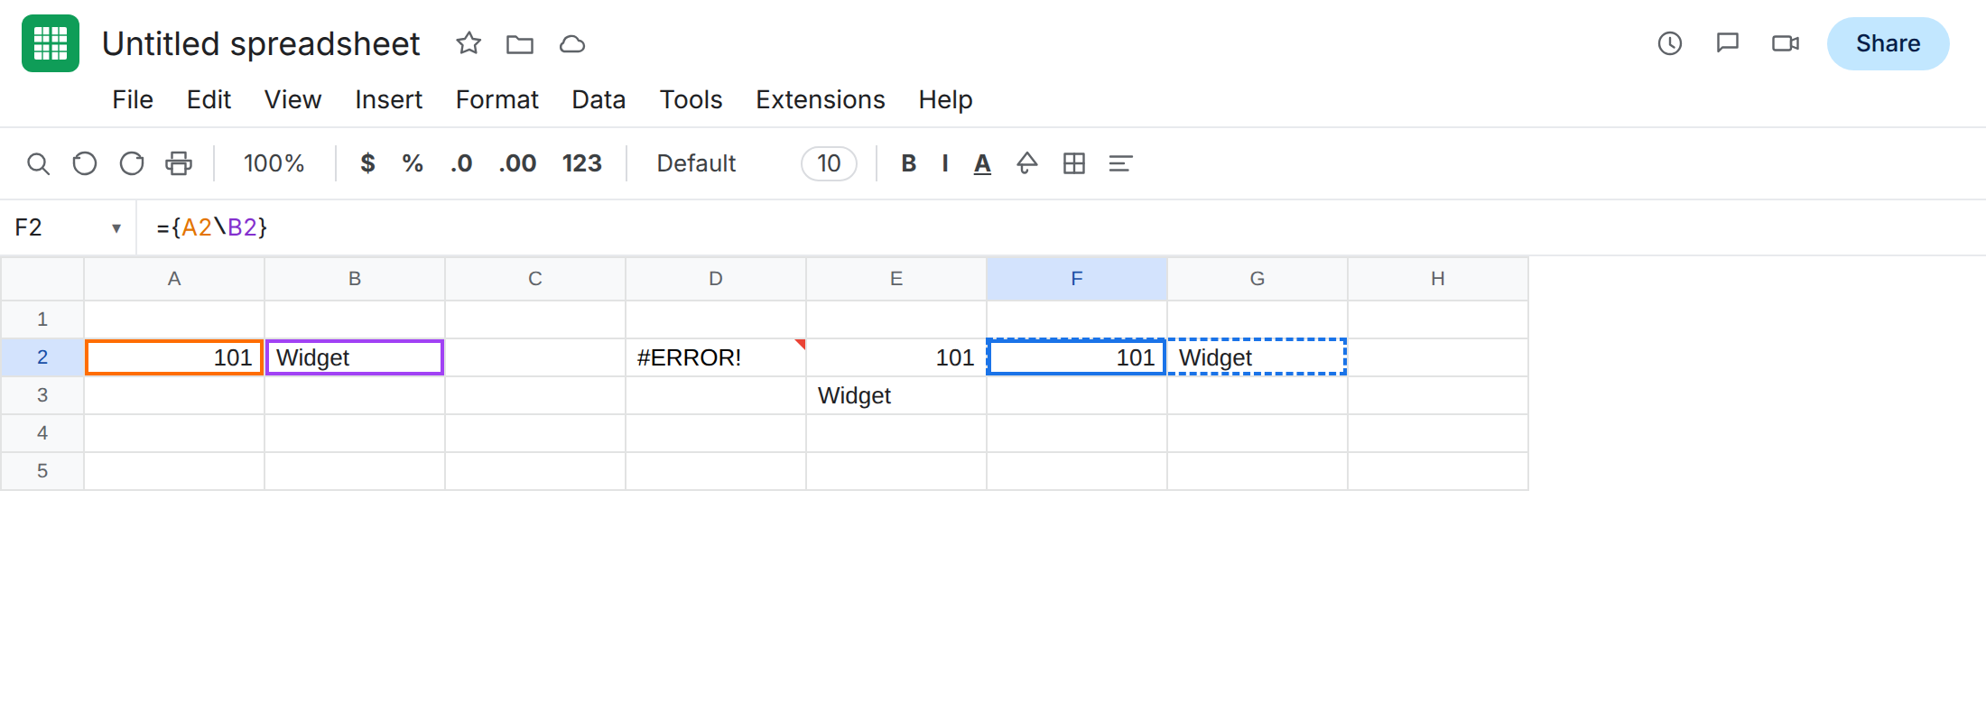The width and height of the screenshot is (1986, 722).
Task: Redo the last action
Action: (132, 163)
